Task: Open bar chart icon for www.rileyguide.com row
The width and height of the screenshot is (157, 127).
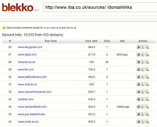Action: [138, 47]
